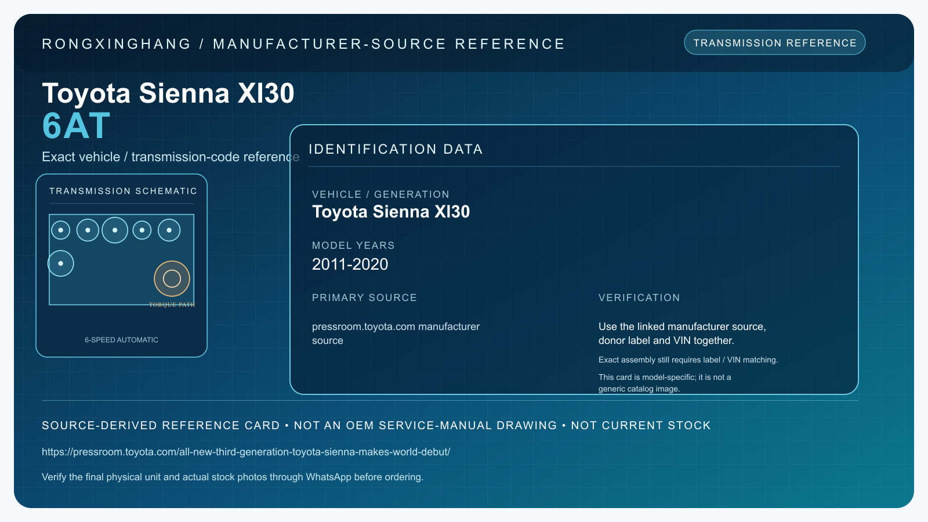Click the "PRIMARY SOURCE" field label
This screenshot has width=928, height=522.
pyautogui.click(x=364, y=298)
